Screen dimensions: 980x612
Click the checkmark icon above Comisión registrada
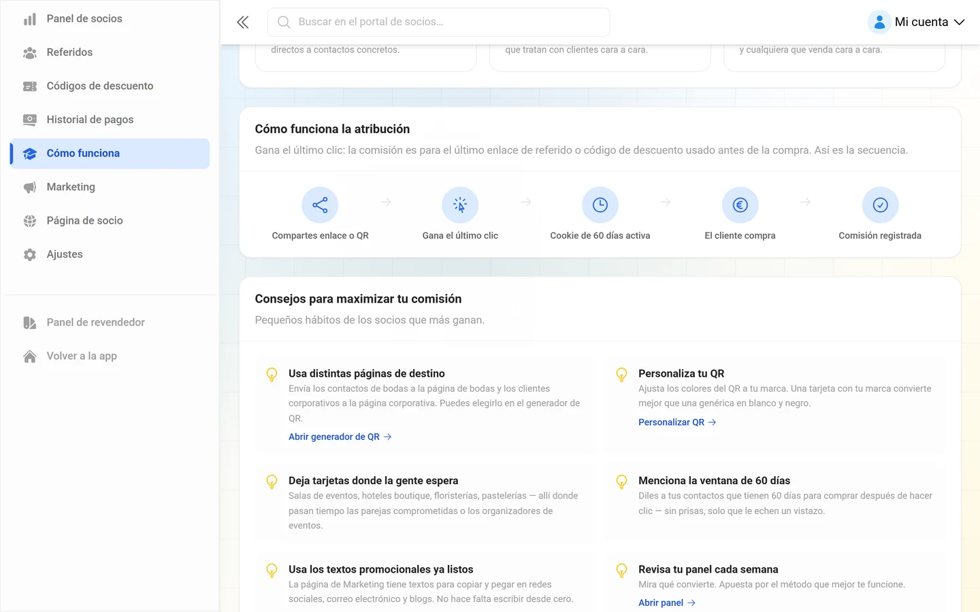coord(880,205)
